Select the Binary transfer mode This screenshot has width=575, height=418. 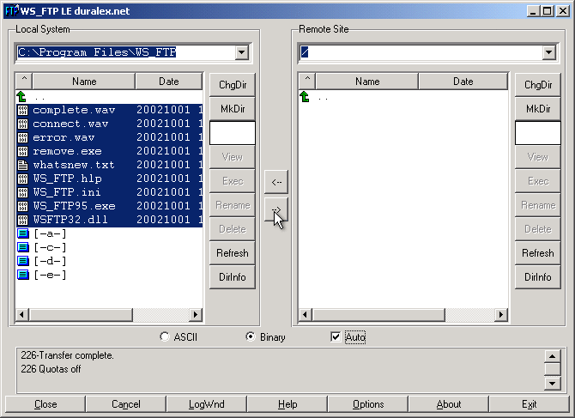[x=251, y=337]
